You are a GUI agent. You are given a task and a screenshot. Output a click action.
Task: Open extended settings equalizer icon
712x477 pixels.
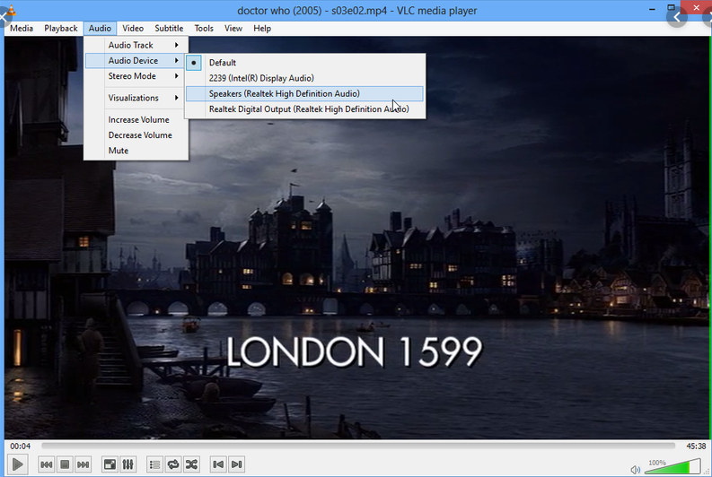[x=128, y=464]
